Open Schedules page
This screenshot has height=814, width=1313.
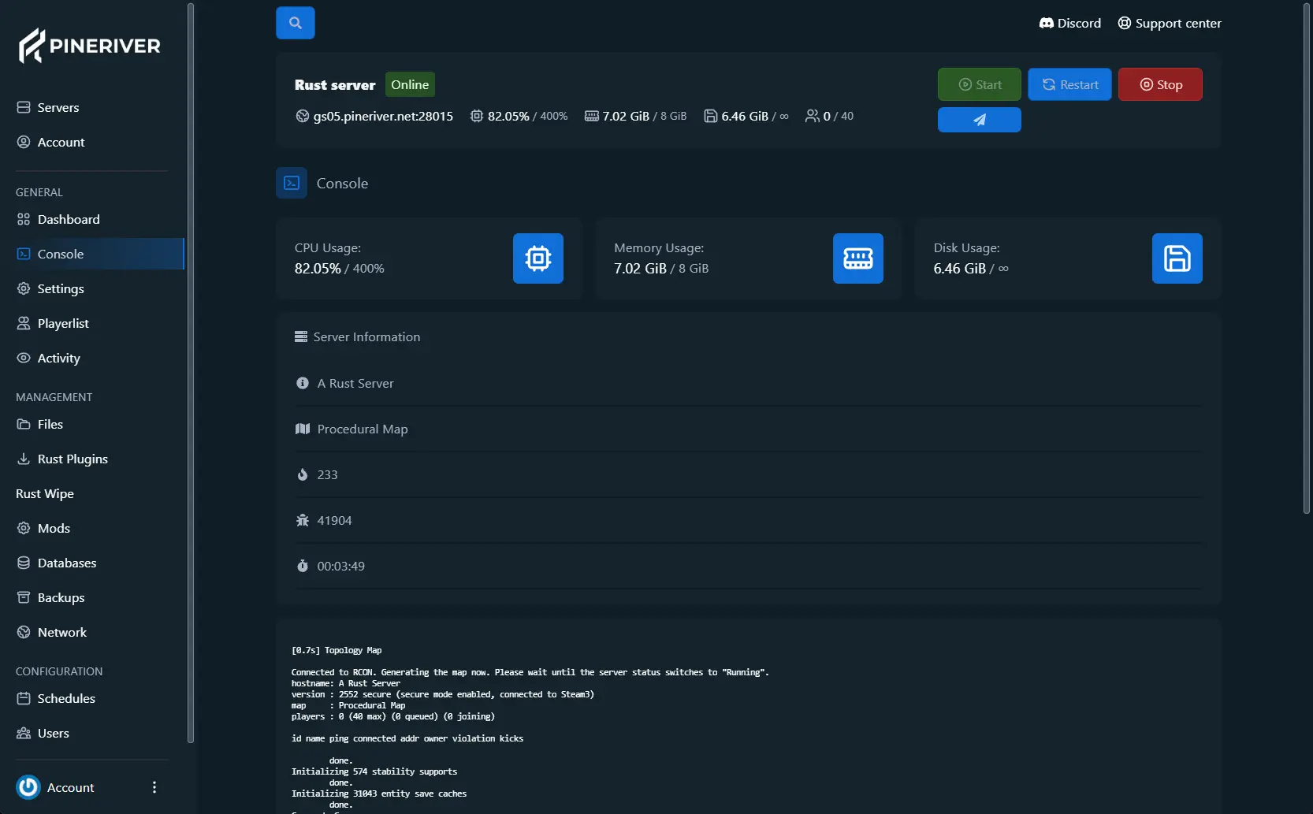tap(91, 698)
